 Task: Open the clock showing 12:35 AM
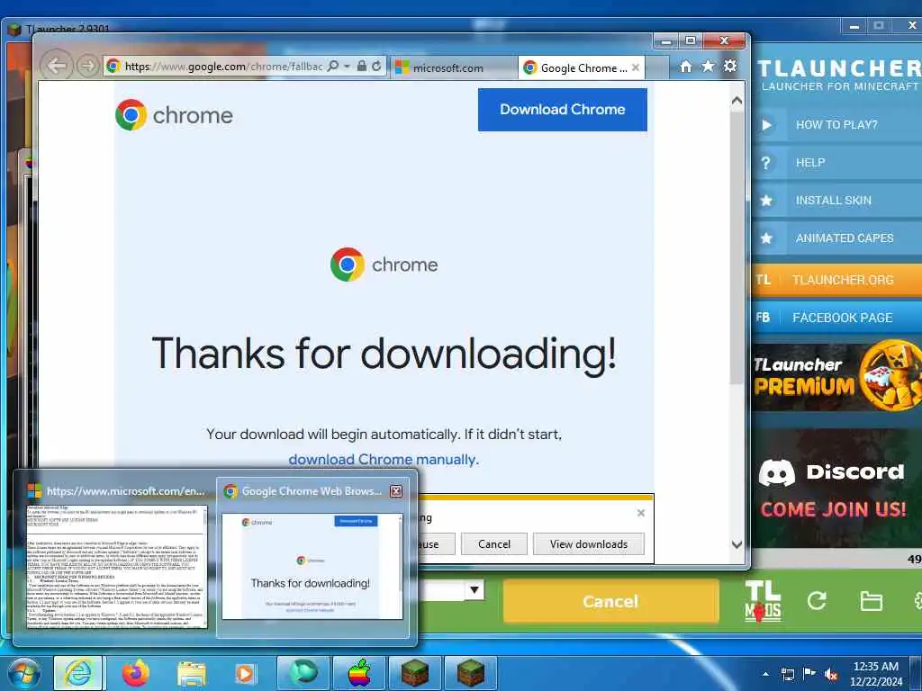tap(875, 674)
